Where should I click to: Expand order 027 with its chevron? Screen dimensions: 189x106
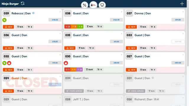pos(183,55)
